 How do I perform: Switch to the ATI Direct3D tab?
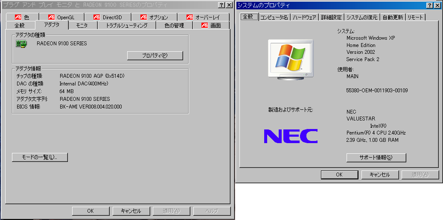[x=108, y=17]
